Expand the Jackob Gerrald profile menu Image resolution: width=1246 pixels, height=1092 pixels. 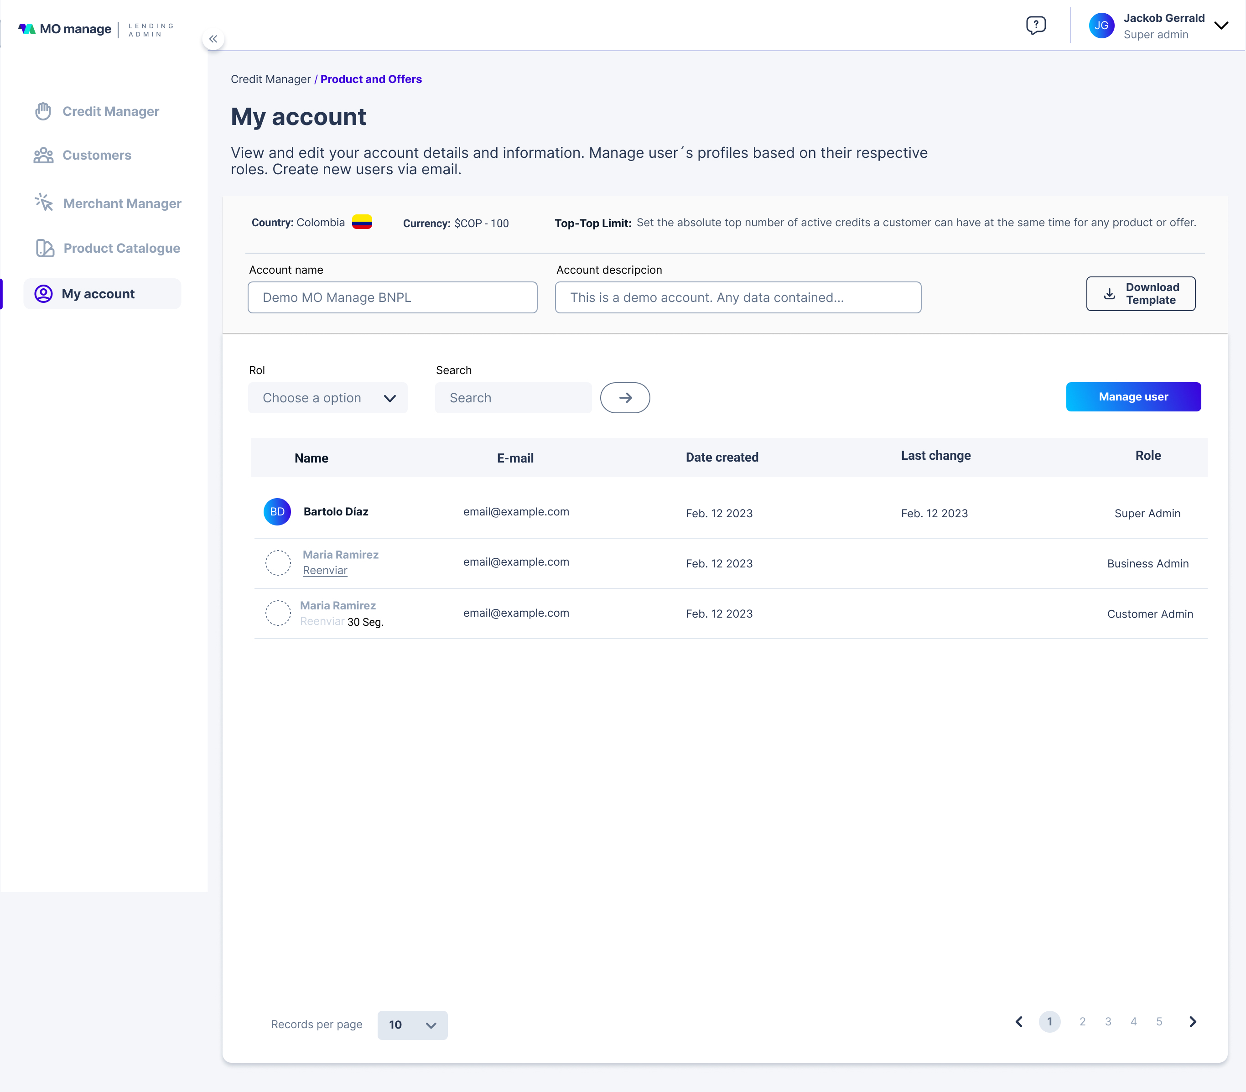coord(1220,26)
